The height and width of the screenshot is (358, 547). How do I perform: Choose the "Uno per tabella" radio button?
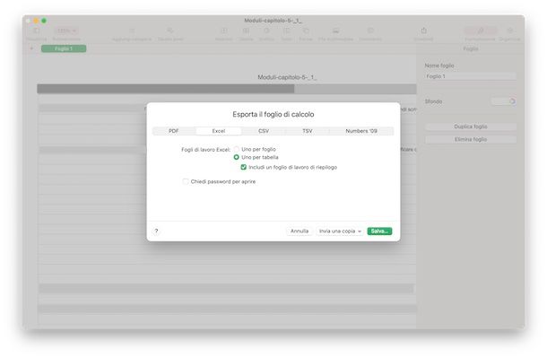[x=237, y=157]
